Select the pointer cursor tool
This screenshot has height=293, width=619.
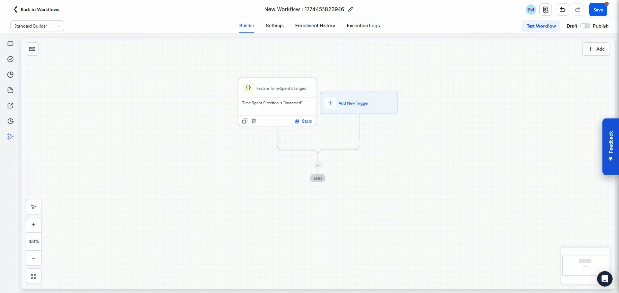point(33,207)
